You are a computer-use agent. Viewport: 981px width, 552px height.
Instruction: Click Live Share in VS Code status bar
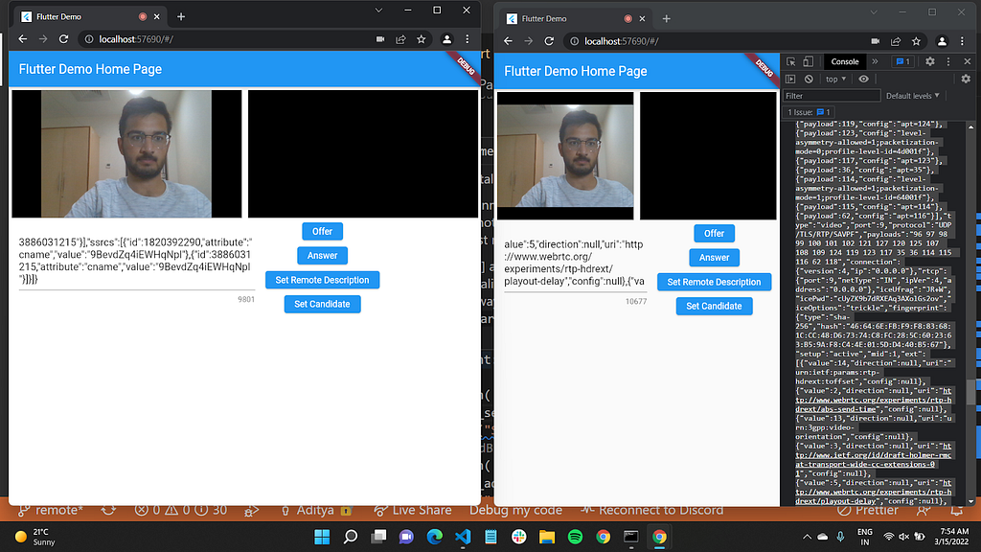click(413, 511)
